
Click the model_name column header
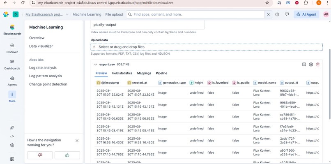[x=265, y=83]
